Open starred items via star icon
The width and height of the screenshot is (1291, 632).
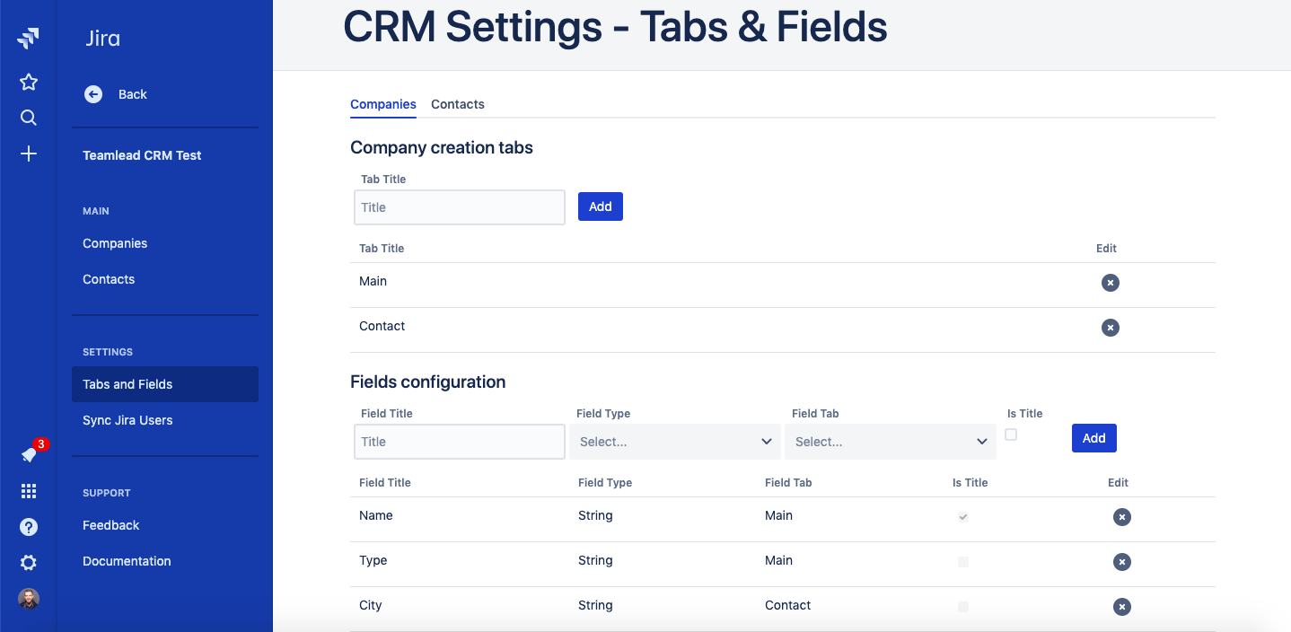click(x=29, y=83)
